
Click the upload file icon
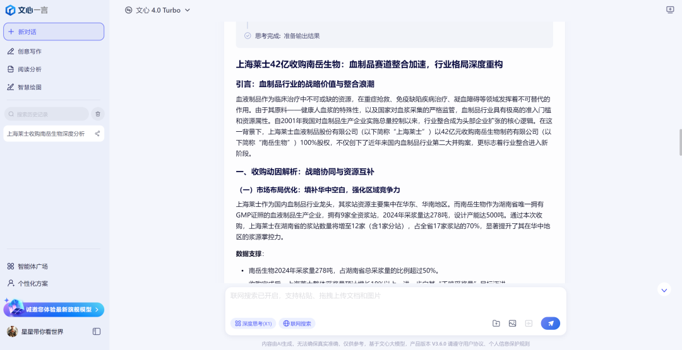[496, 323]
